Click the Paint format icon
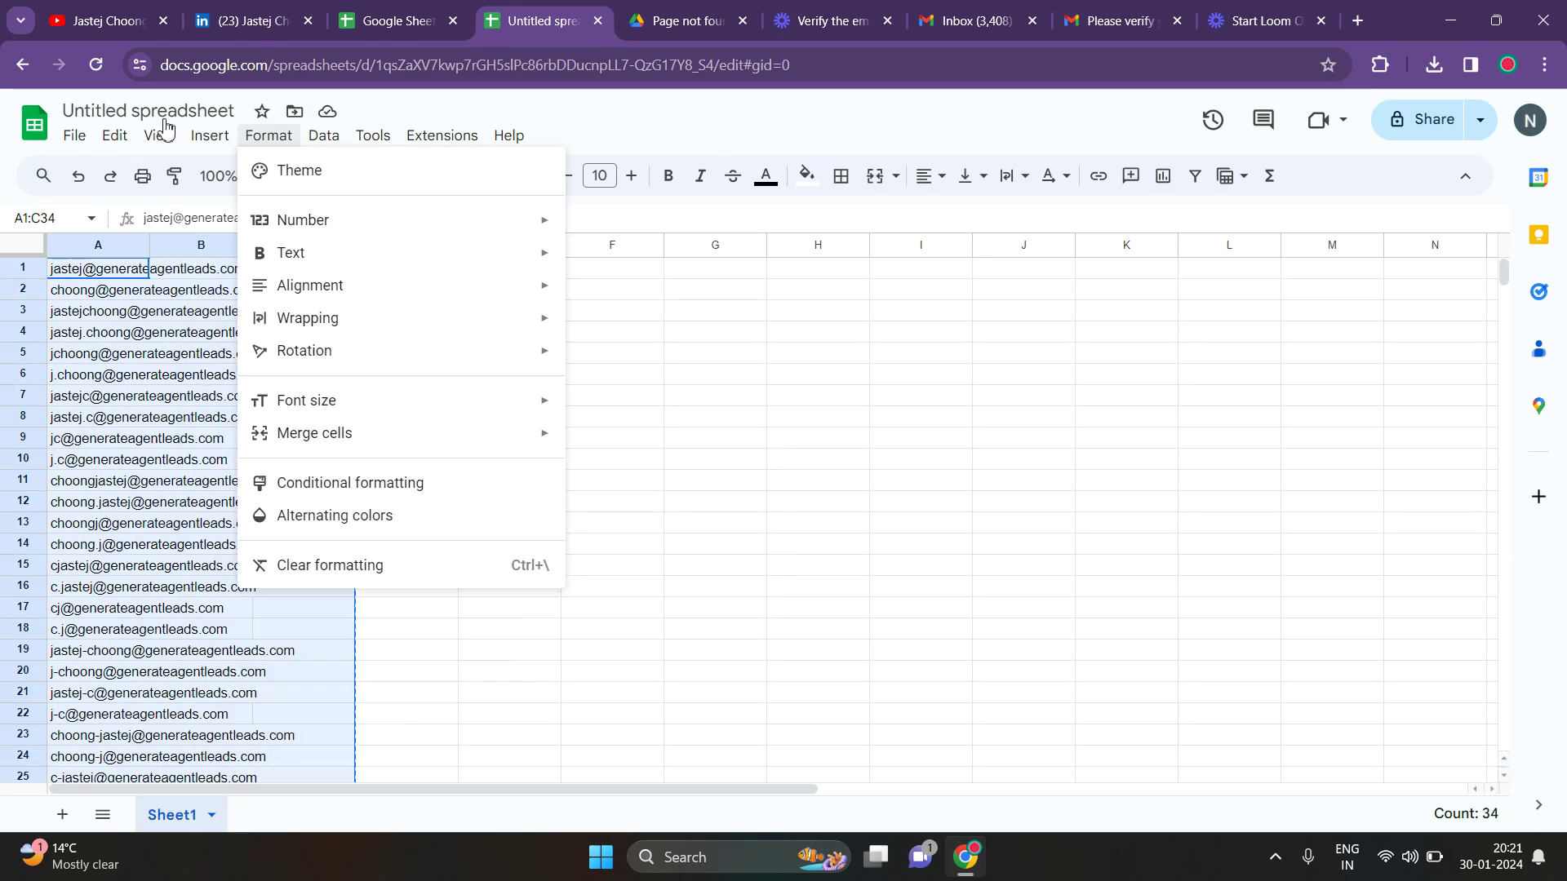 [174, 175]
